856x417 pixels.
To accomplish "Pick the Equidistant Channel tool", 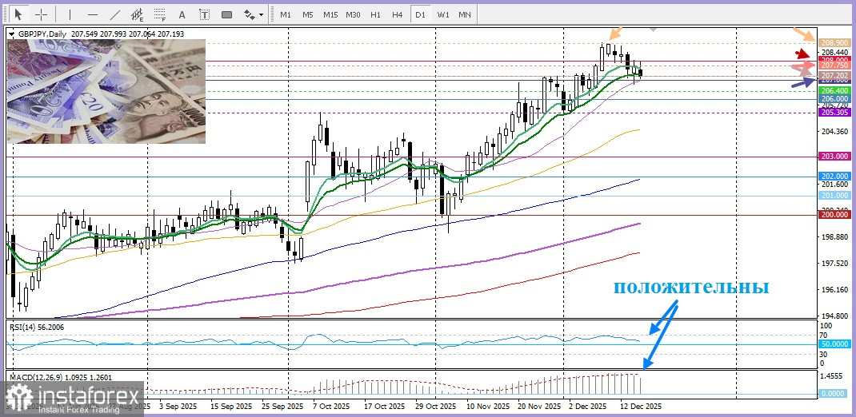I will (x=138, y=14).
